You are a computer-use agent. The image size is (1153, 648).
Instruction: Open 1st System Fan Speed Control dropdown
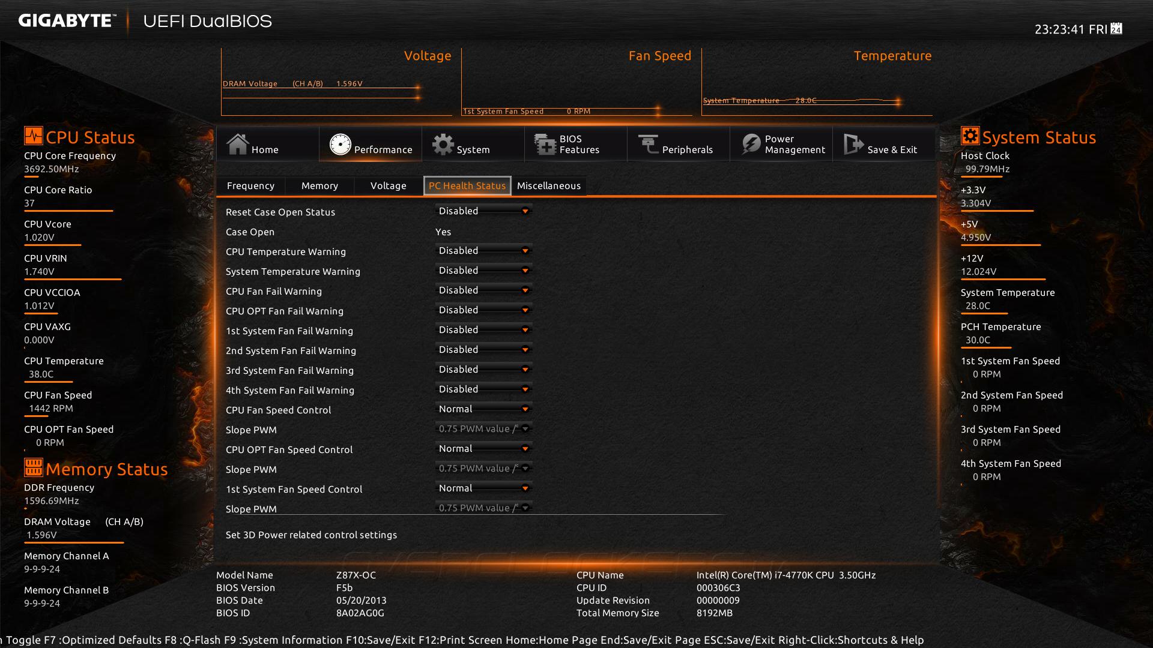483,488
